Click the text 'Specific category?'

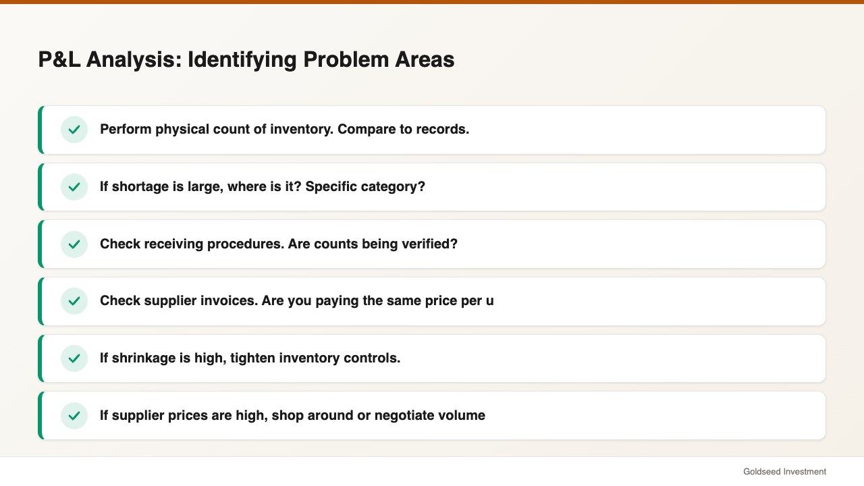(x=365, y=186)
